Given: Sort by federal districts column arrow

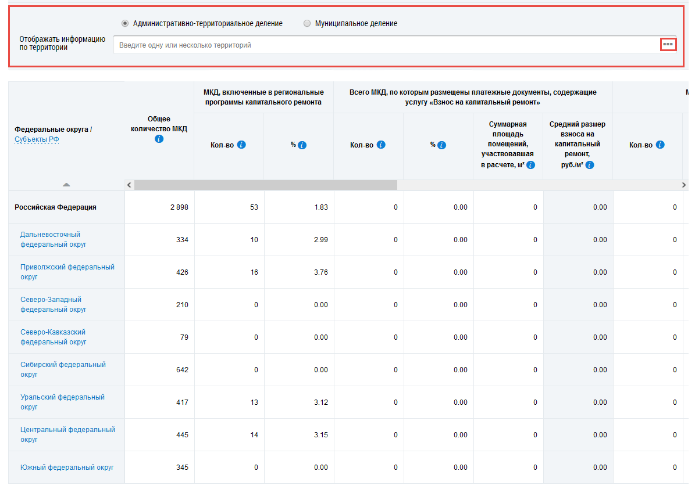Looking at the screenshot, I should point(66,185).
